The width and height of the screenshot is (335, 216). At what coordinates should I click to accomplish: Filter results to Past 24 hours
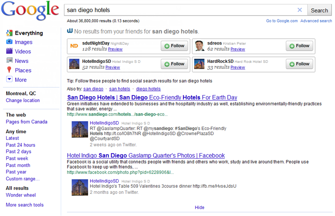(20, 145)
